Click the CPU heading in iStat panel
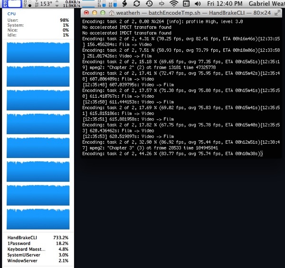This screenshot has width=285, height=268. [x=11, y=14]
